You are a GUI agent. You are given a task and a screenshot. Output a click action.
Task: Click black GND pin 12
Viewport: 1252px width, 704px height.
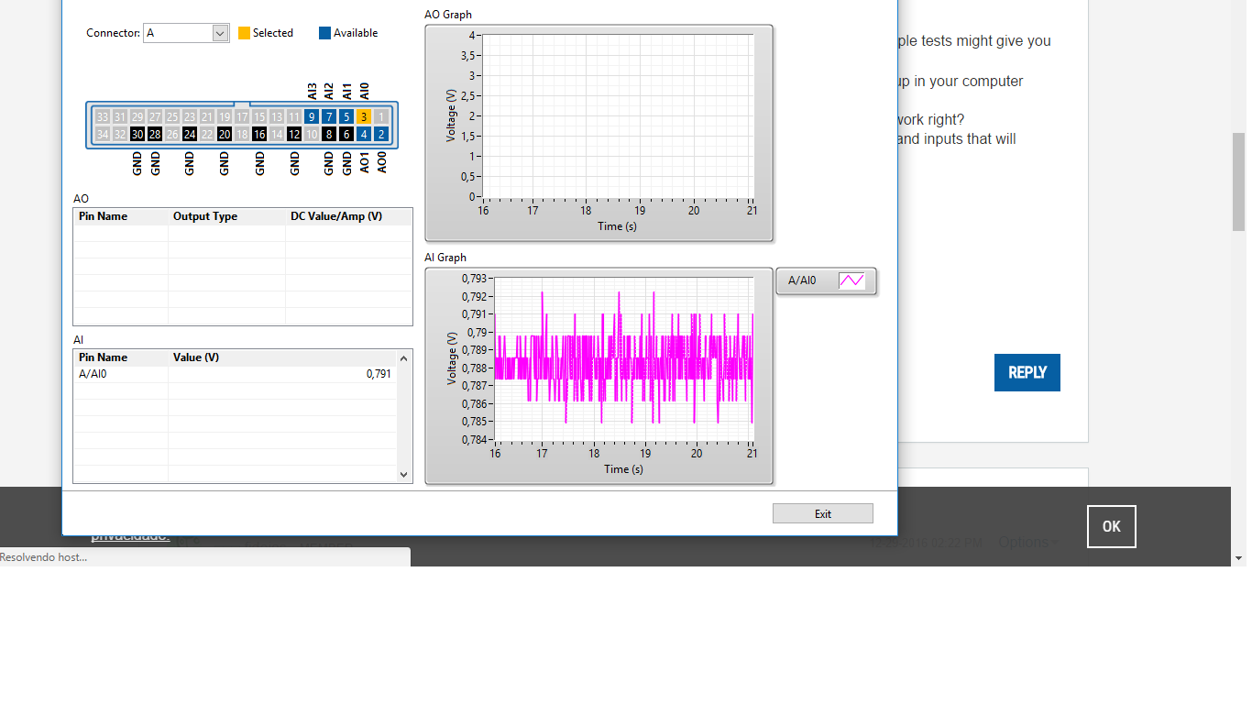294,134
